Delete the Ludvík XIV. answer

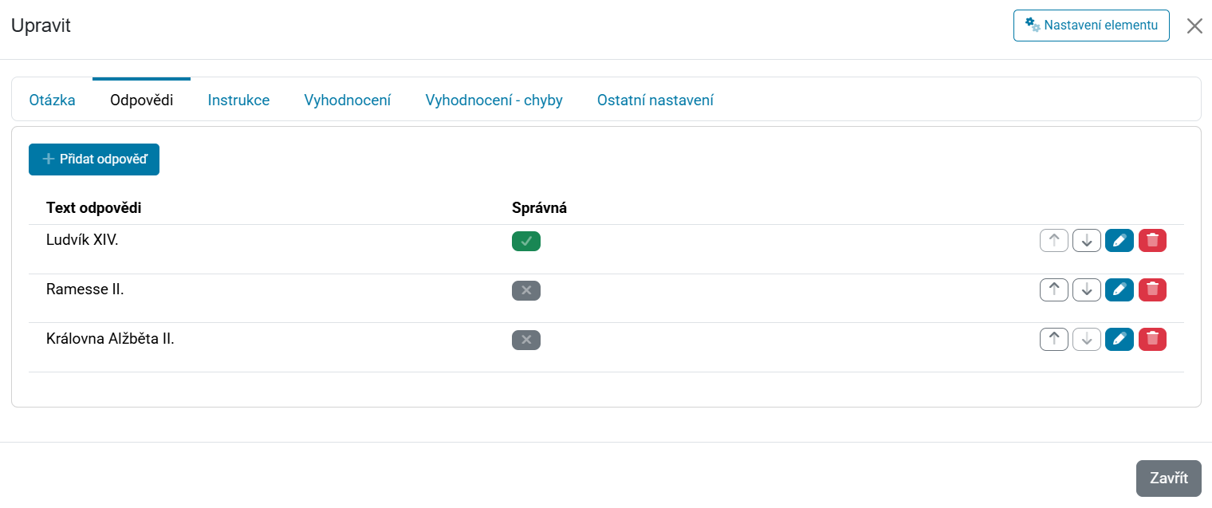[x=1152, y=240]
